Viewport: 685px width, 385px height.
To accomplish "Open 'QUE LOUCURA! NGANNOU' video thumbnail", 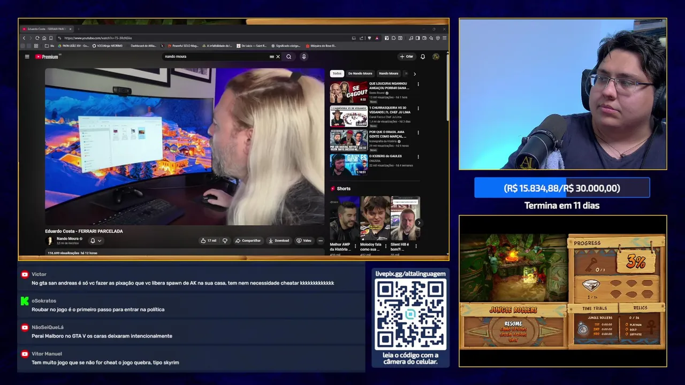I will pos(348,92).
